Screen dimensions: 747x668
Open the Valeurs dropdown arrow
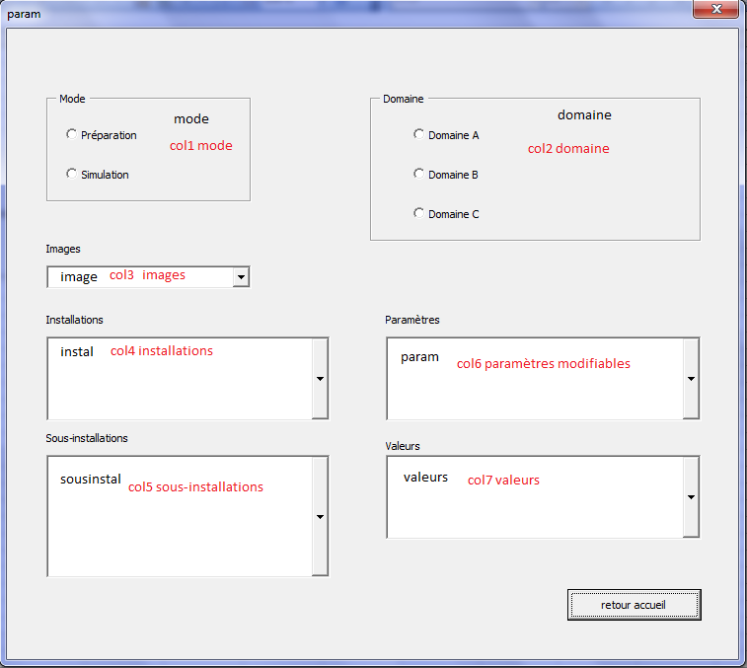[x=691, y=497]
